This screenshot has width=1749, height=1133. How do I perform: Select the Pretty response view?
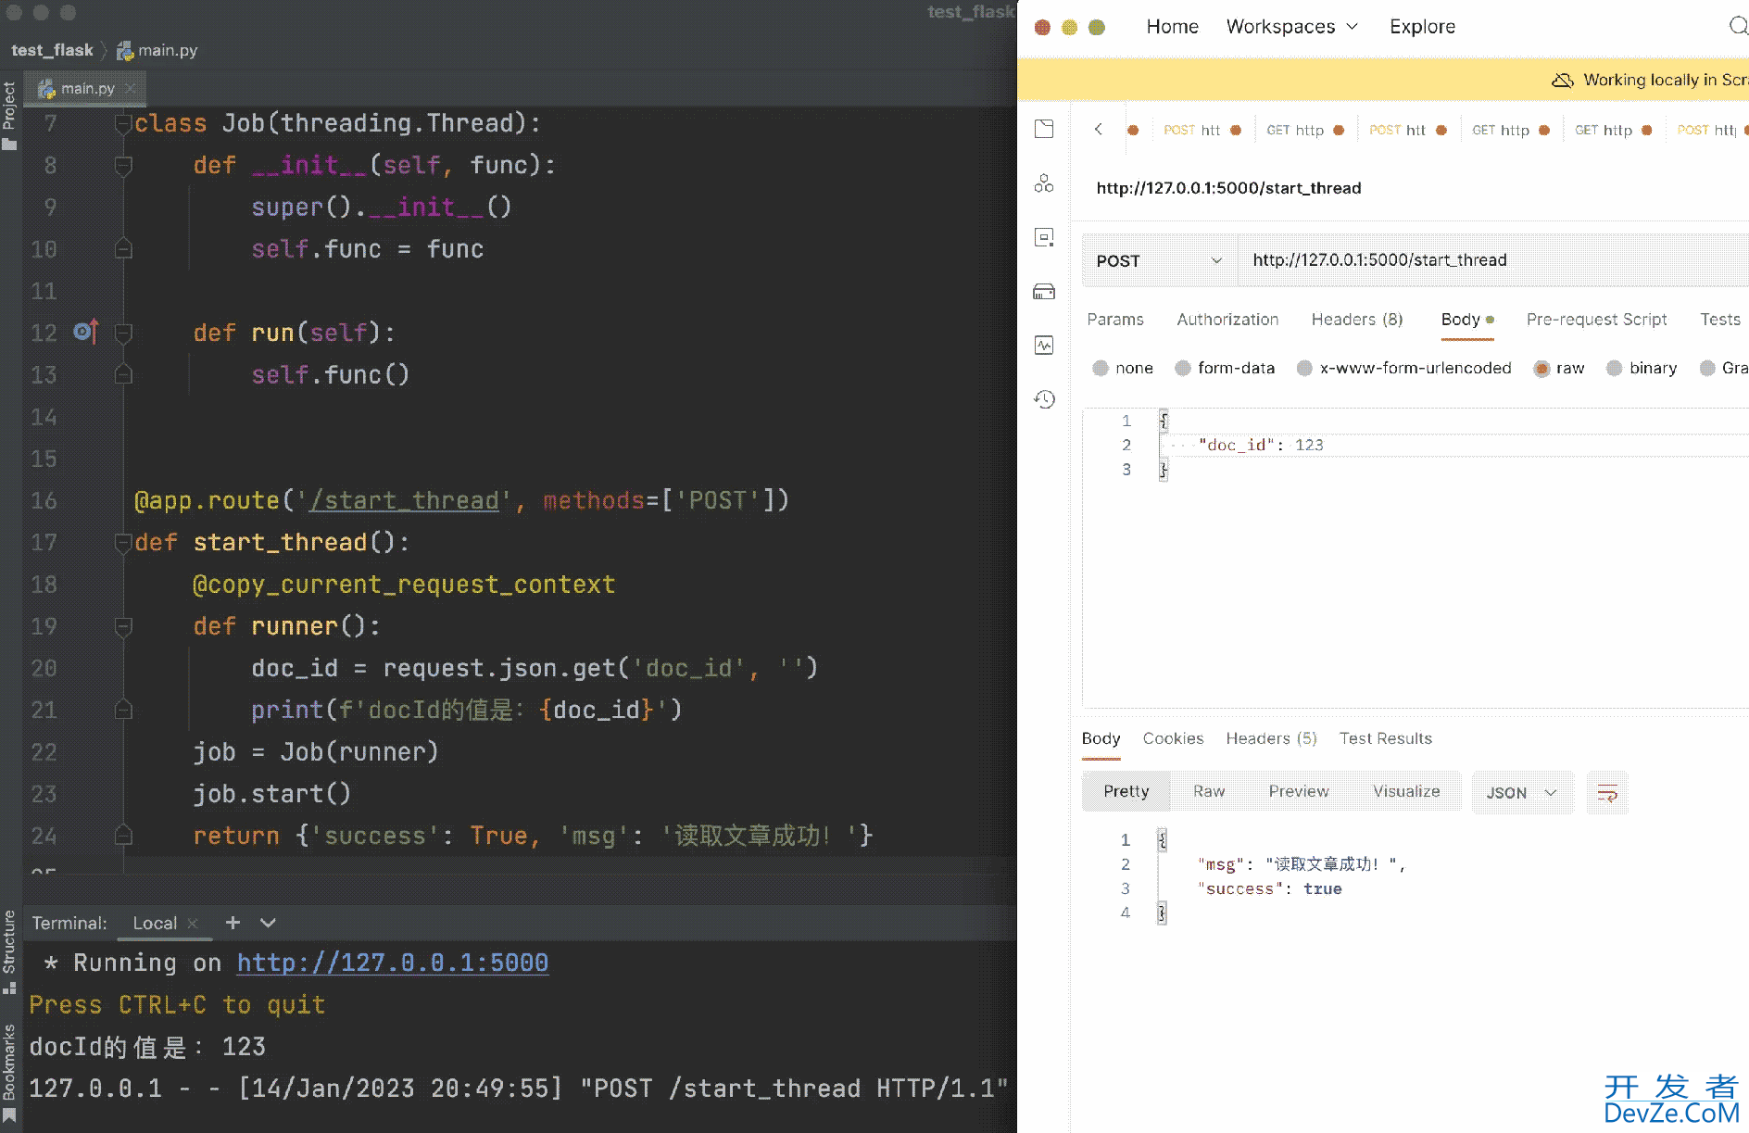(x=1126, y=791)
